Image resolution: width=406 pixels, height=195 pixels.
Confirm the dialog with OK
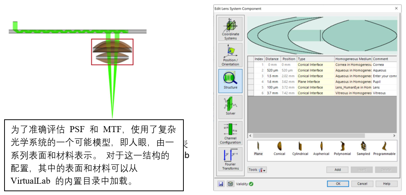[x=338, y=184]
